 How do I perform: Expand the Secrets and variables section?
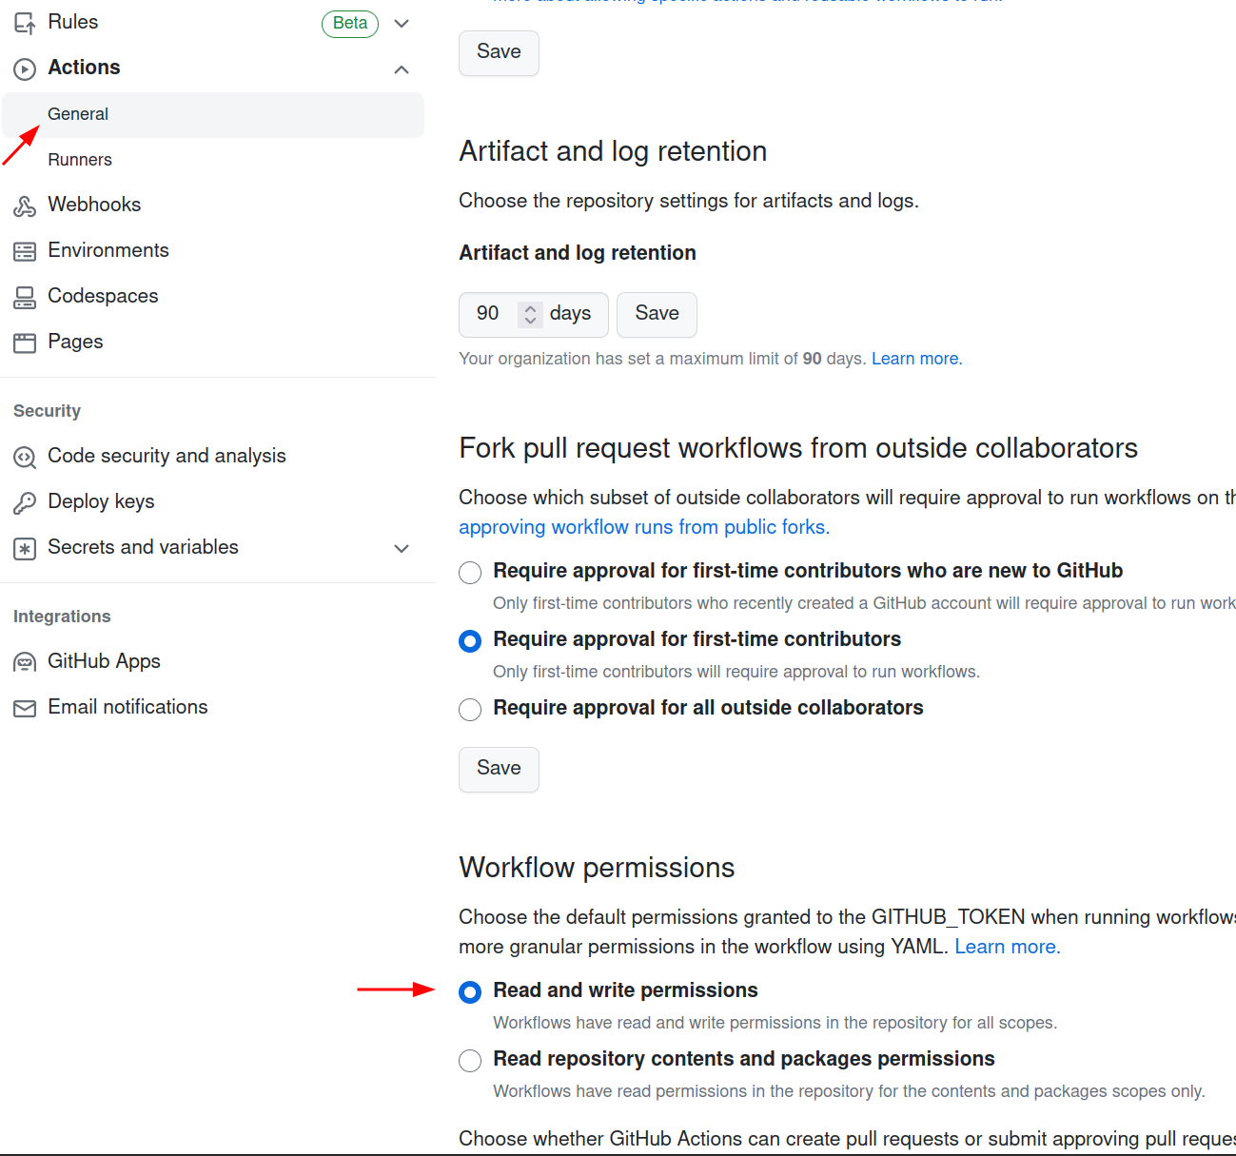(402, 549)
